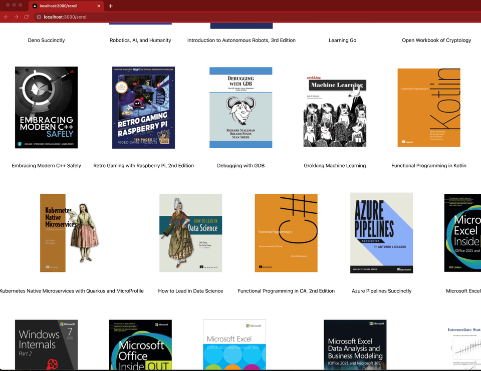Click the 'Microsoft Excel' caption at right edge
This screenshot has height=371, width=481.
(463, 291)
